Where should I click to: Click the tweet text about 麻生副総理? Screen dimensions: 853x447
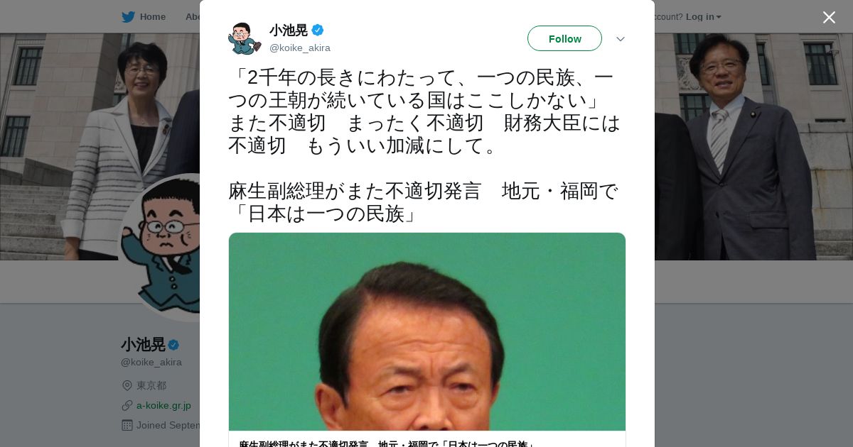coord(424,202)
